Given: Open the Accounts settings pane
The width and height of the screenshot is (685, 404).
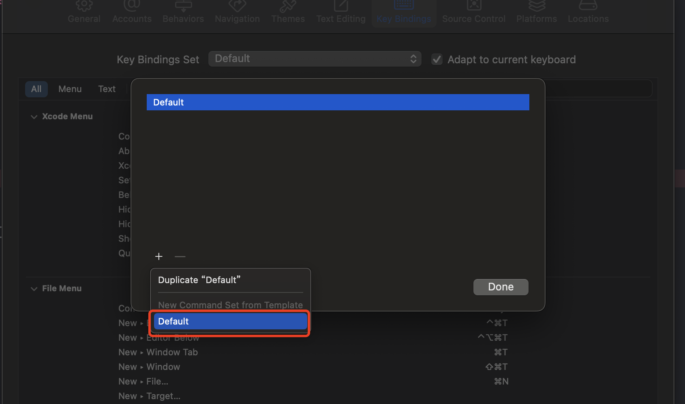Looking at the screenshot, I should tap(132, 12).
